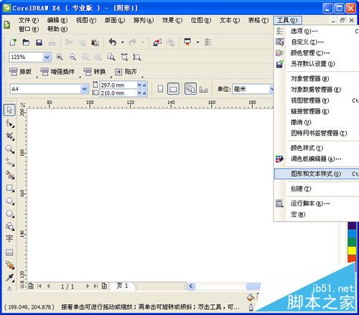Select the Eyedropper tool
The width and height of the screenshot is (359, 315).
(10, 278)
